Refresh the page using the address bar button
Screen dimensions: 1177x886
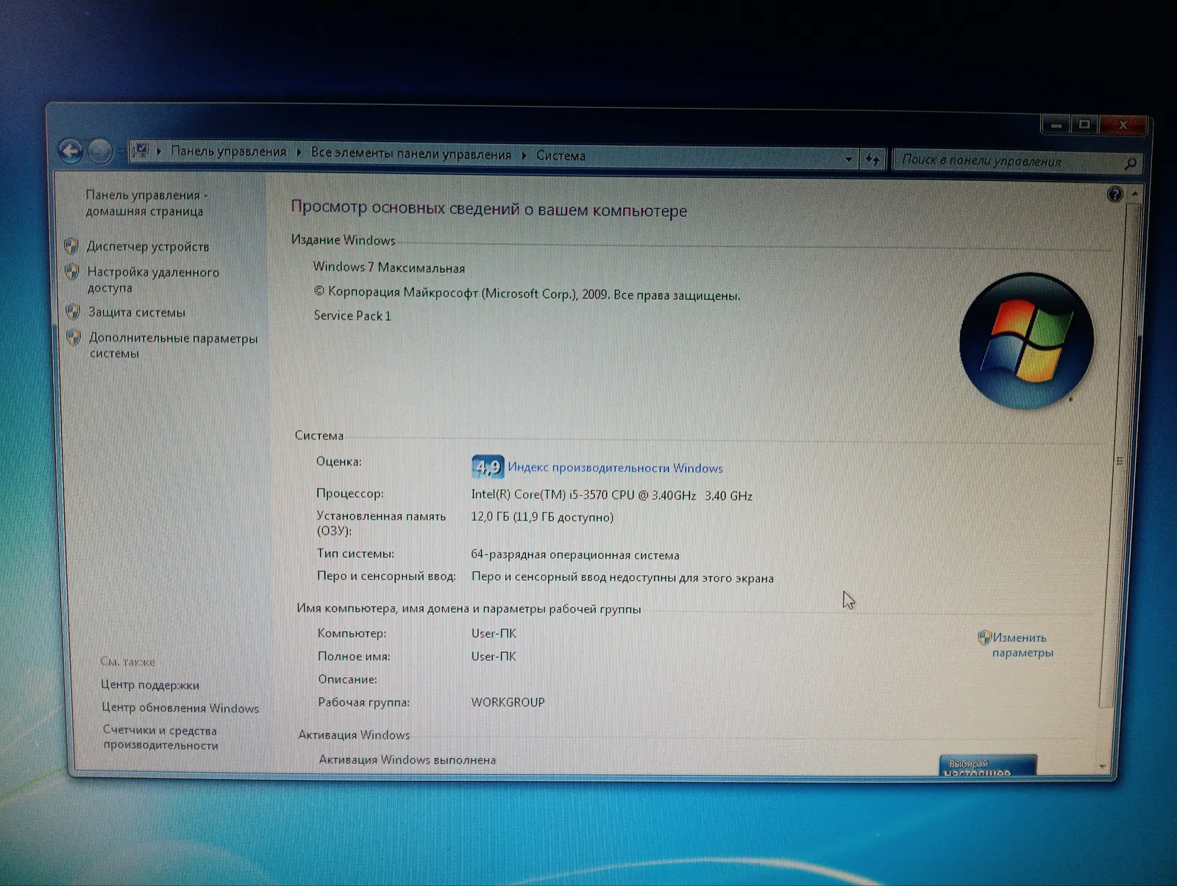pos(872,158)
